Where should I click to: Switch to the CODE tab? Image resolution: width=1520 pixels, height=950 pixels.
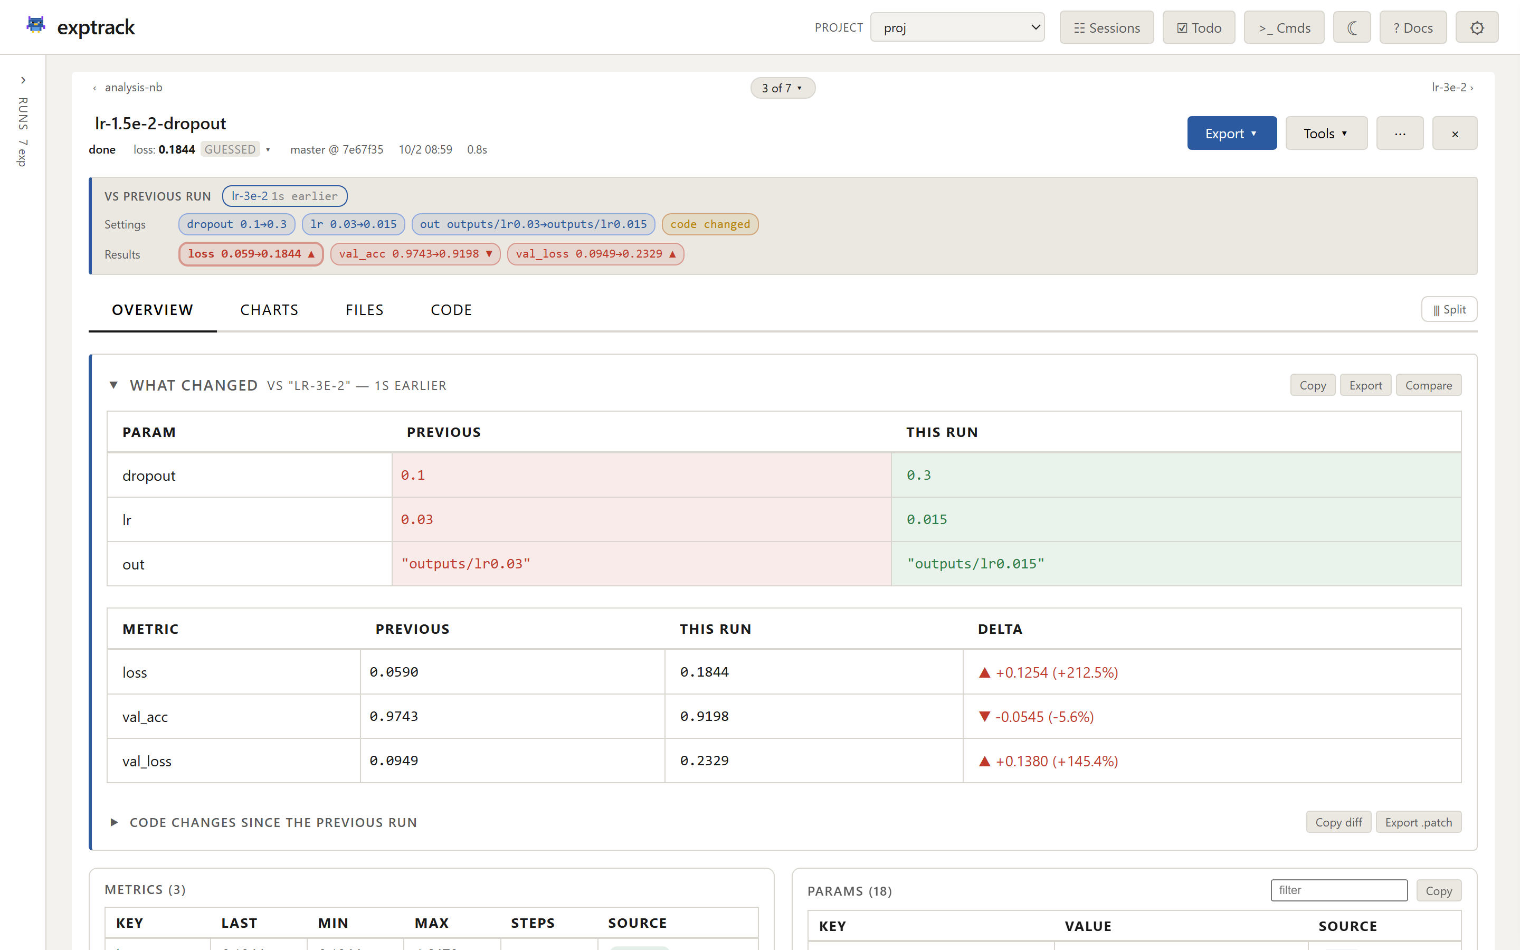451,310
